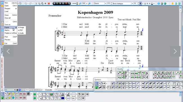The image size is (183, 102).
Task: Select green note input tool in Symbols panel
Action: (97, 87)
